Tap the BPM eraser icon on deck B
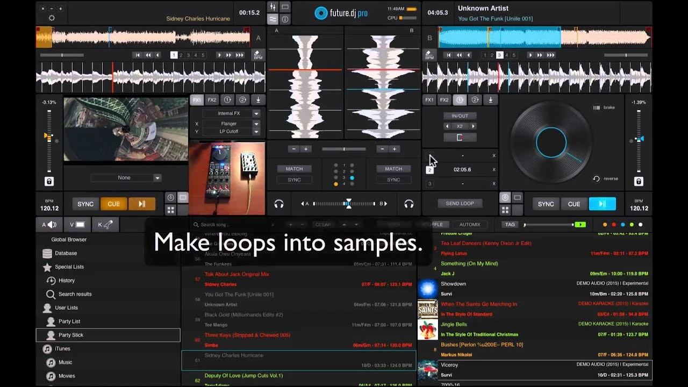The height and width of the screenshot is (387, 688). (429, 55)
